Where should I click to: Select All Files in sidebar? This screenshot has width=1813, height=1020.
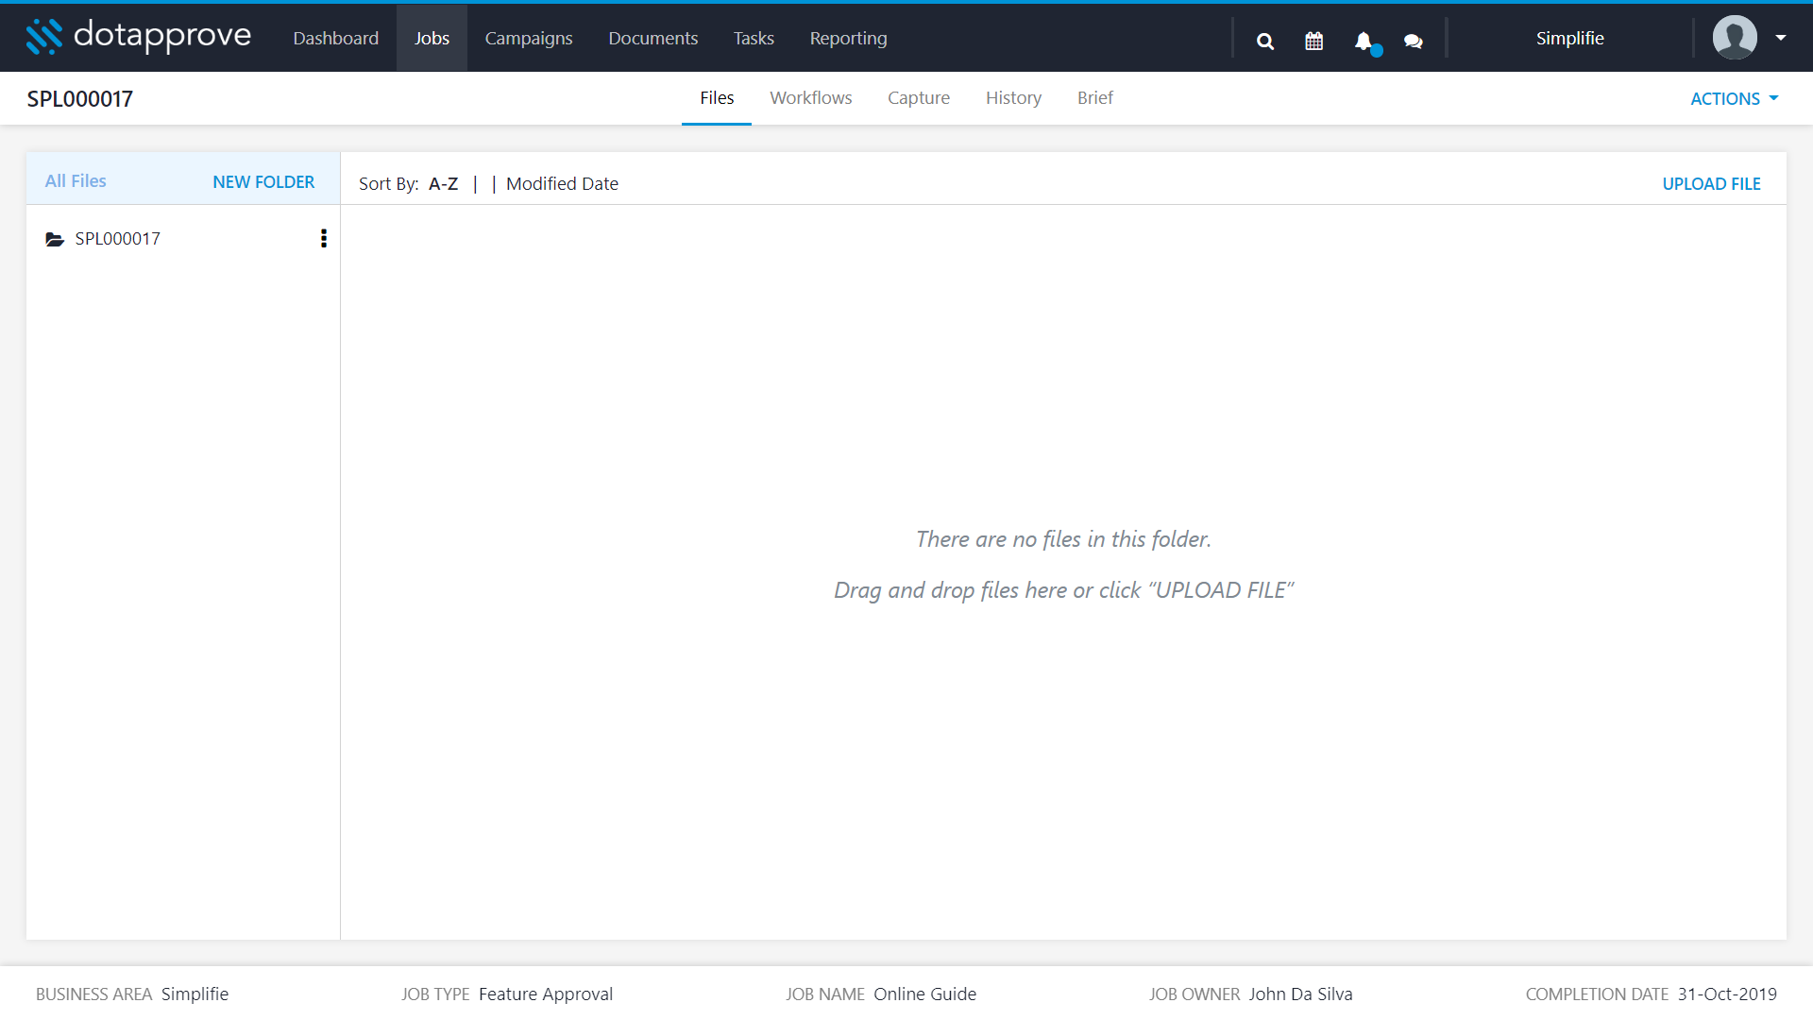[76, 180]
